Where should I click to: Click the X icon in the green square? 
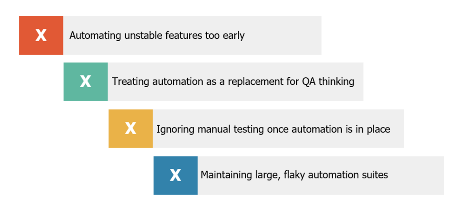click(x=85, y=81)
